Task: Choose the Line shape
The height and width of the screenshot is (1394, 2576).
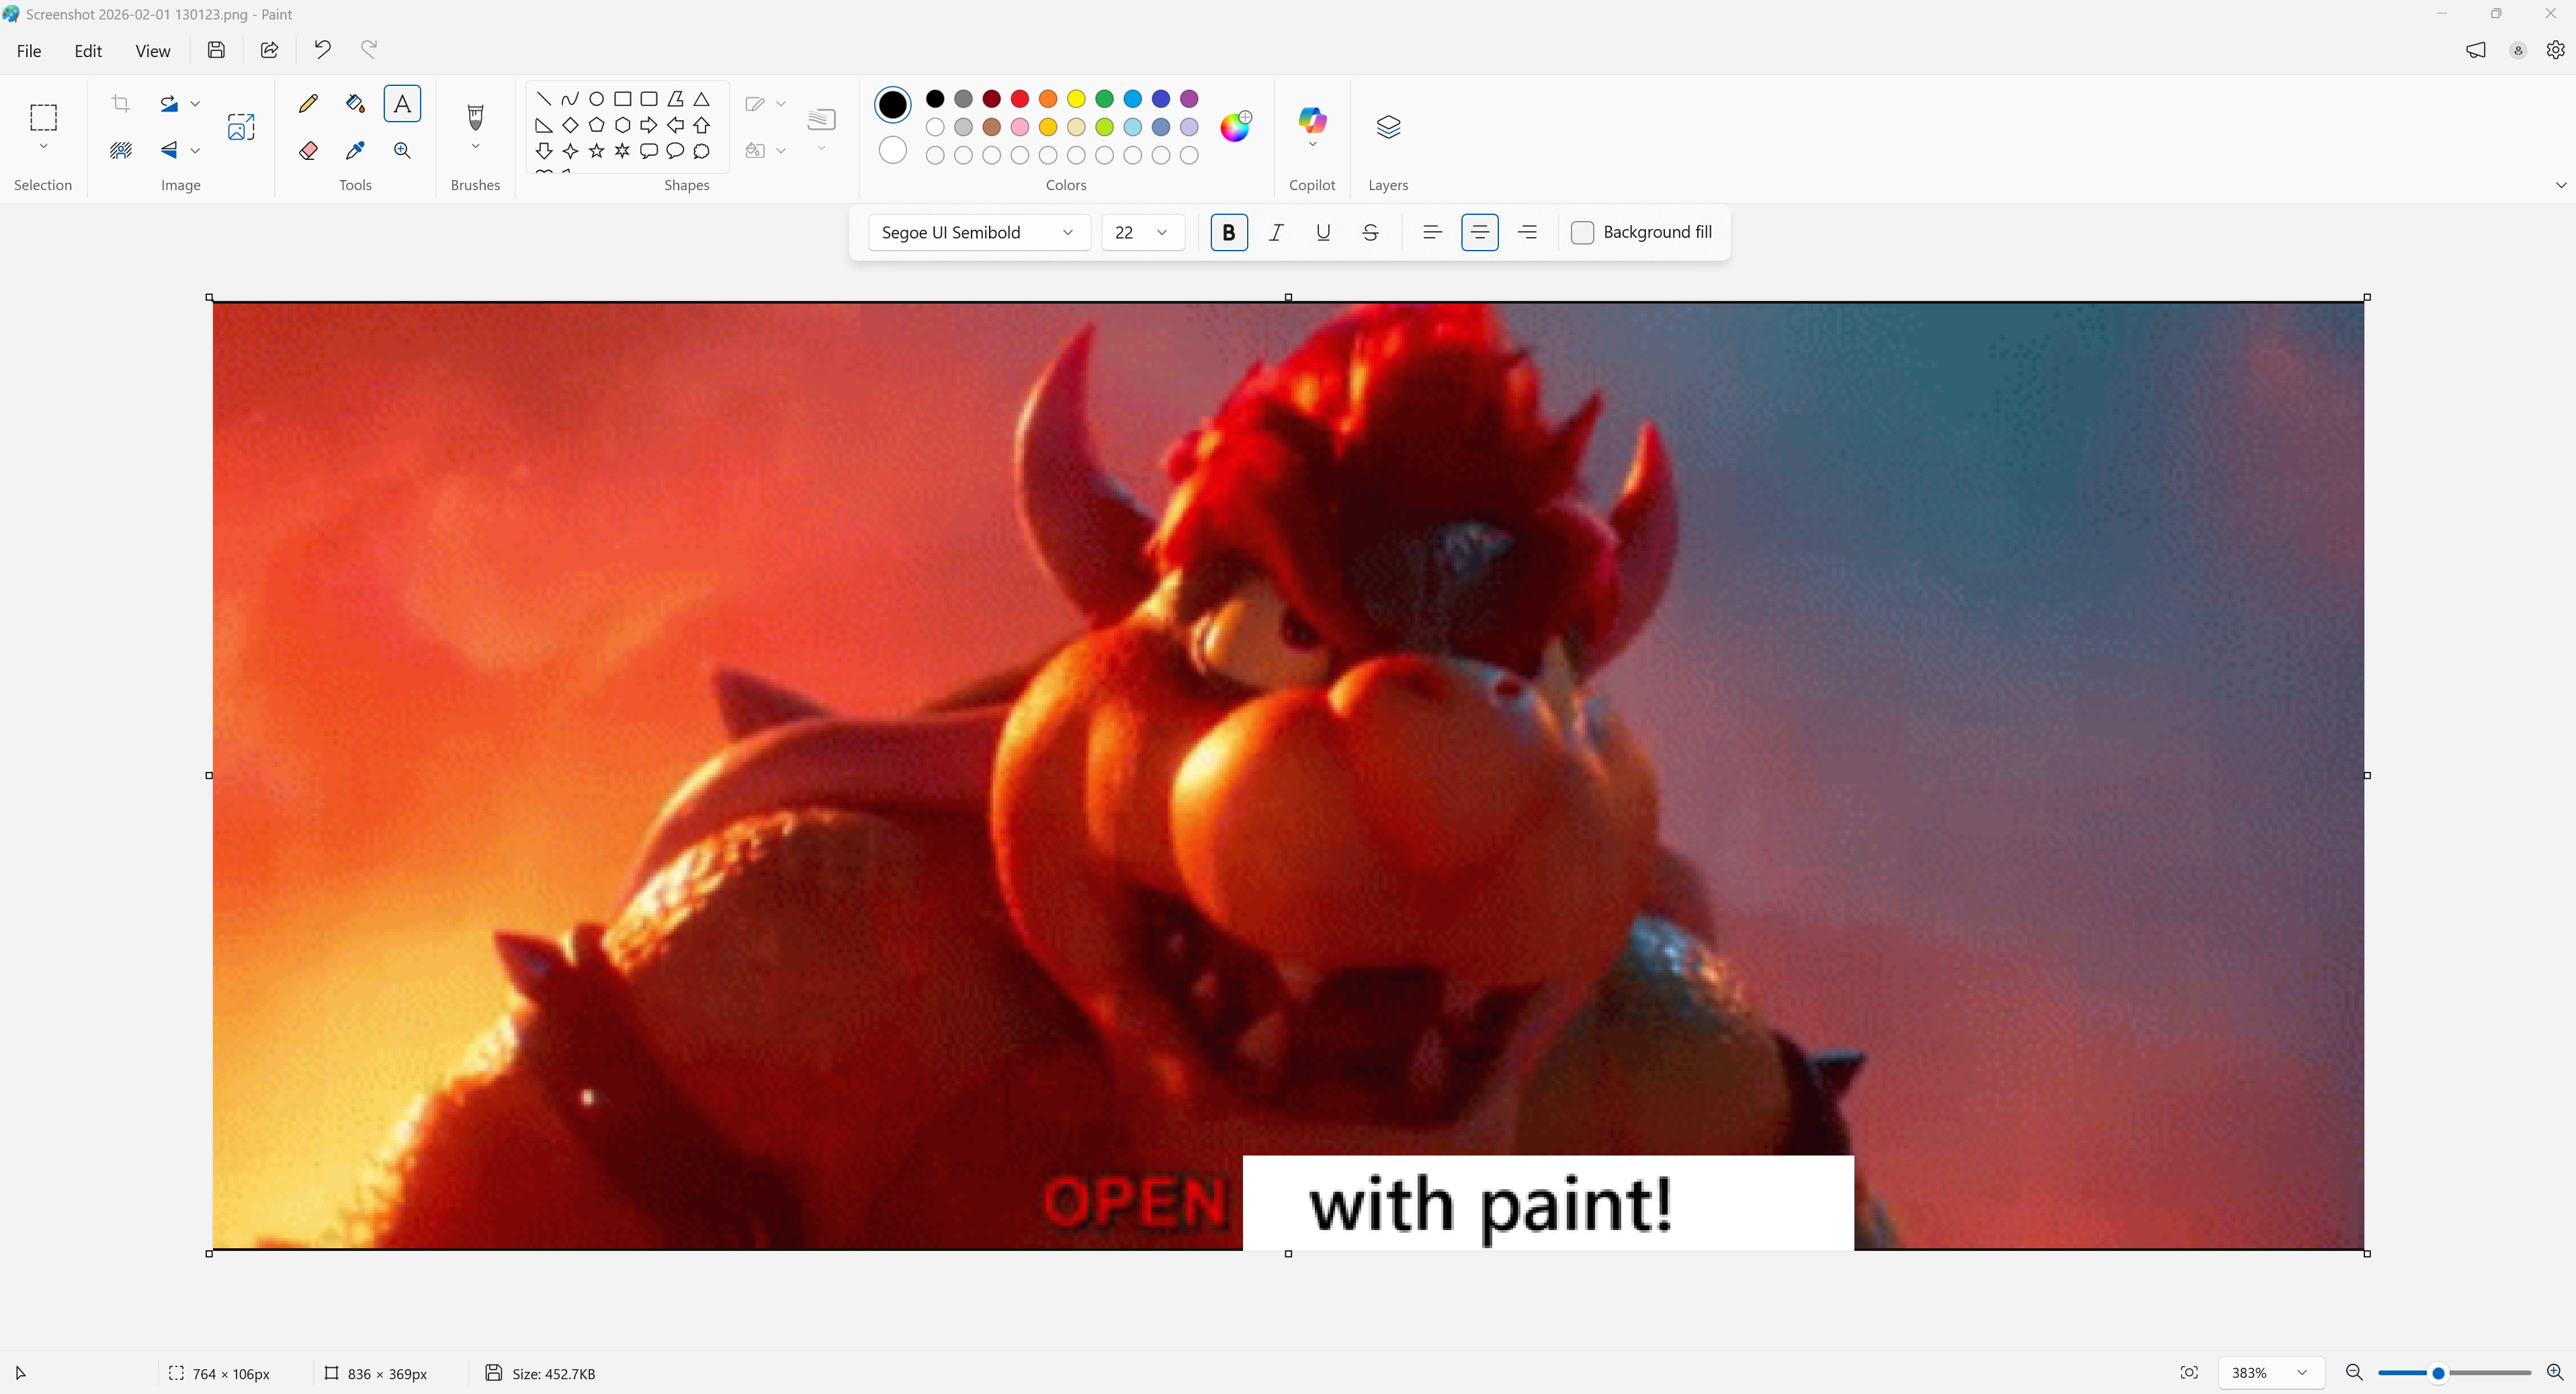Action: tap(544, 99)
